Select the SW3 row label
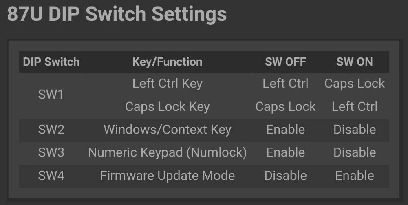Screen dimensions: 408x205 51,152
